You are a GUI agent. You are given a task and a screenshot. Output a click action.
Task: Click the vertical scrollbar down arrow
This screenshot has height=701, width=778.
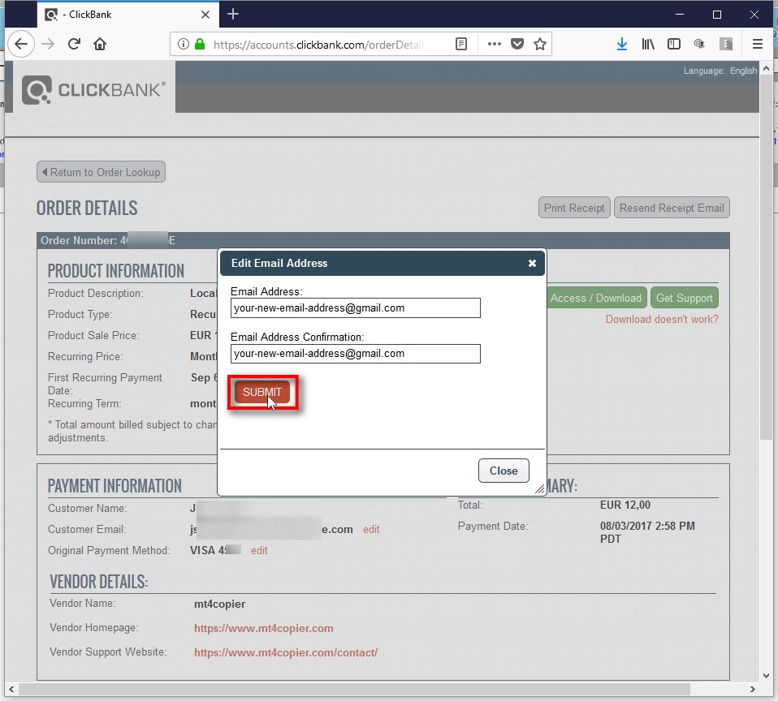click(x=766, y=675)
